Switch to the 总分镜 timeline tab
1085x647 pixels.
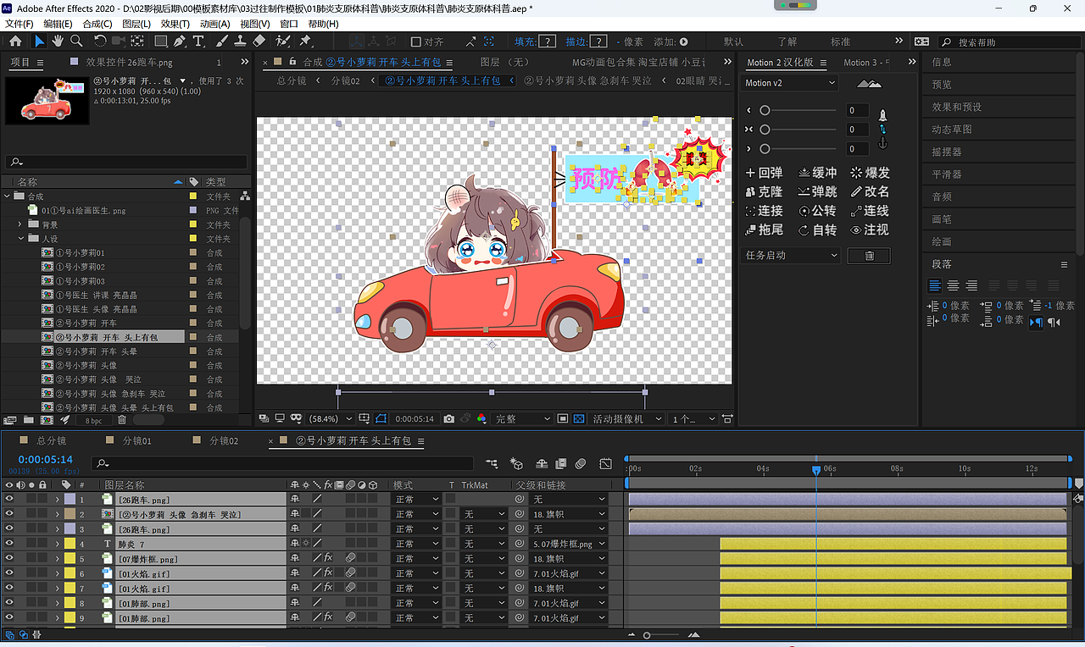pos(51,441)
